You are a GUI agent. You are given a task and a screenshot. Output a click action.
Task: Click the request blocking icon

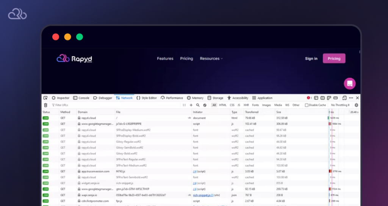tap(205, 105)
